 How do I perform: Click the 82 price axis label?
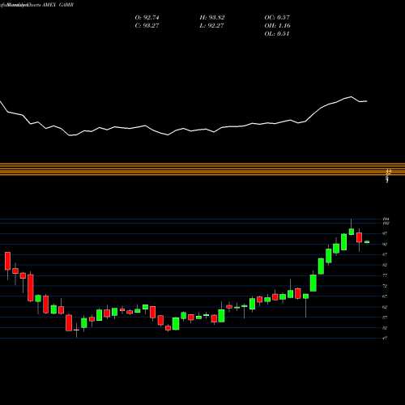click(385, 265)
